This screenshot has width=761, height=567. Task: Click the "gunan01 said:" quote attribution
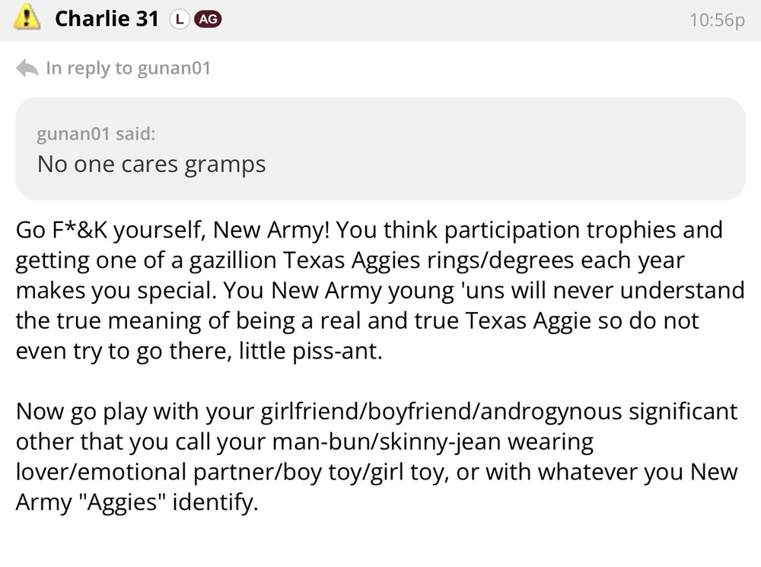[x=96, y=135]
